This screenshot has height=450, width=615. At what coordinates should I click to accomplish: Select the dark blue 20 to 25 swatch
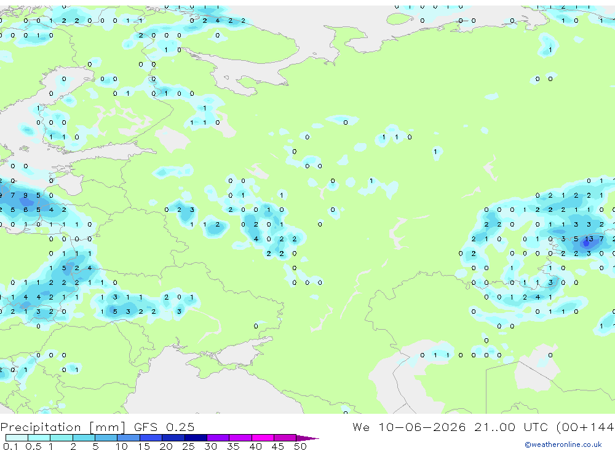click(x=173, y=438)
